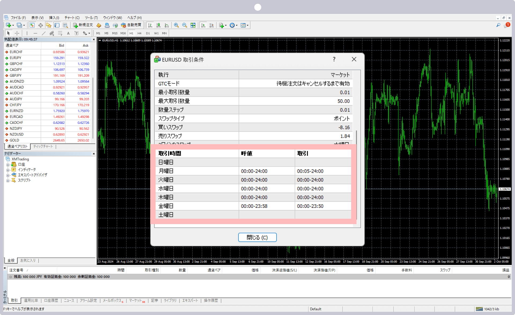Switch timeframe to M1
515x315 pixels.
(98, 33)
